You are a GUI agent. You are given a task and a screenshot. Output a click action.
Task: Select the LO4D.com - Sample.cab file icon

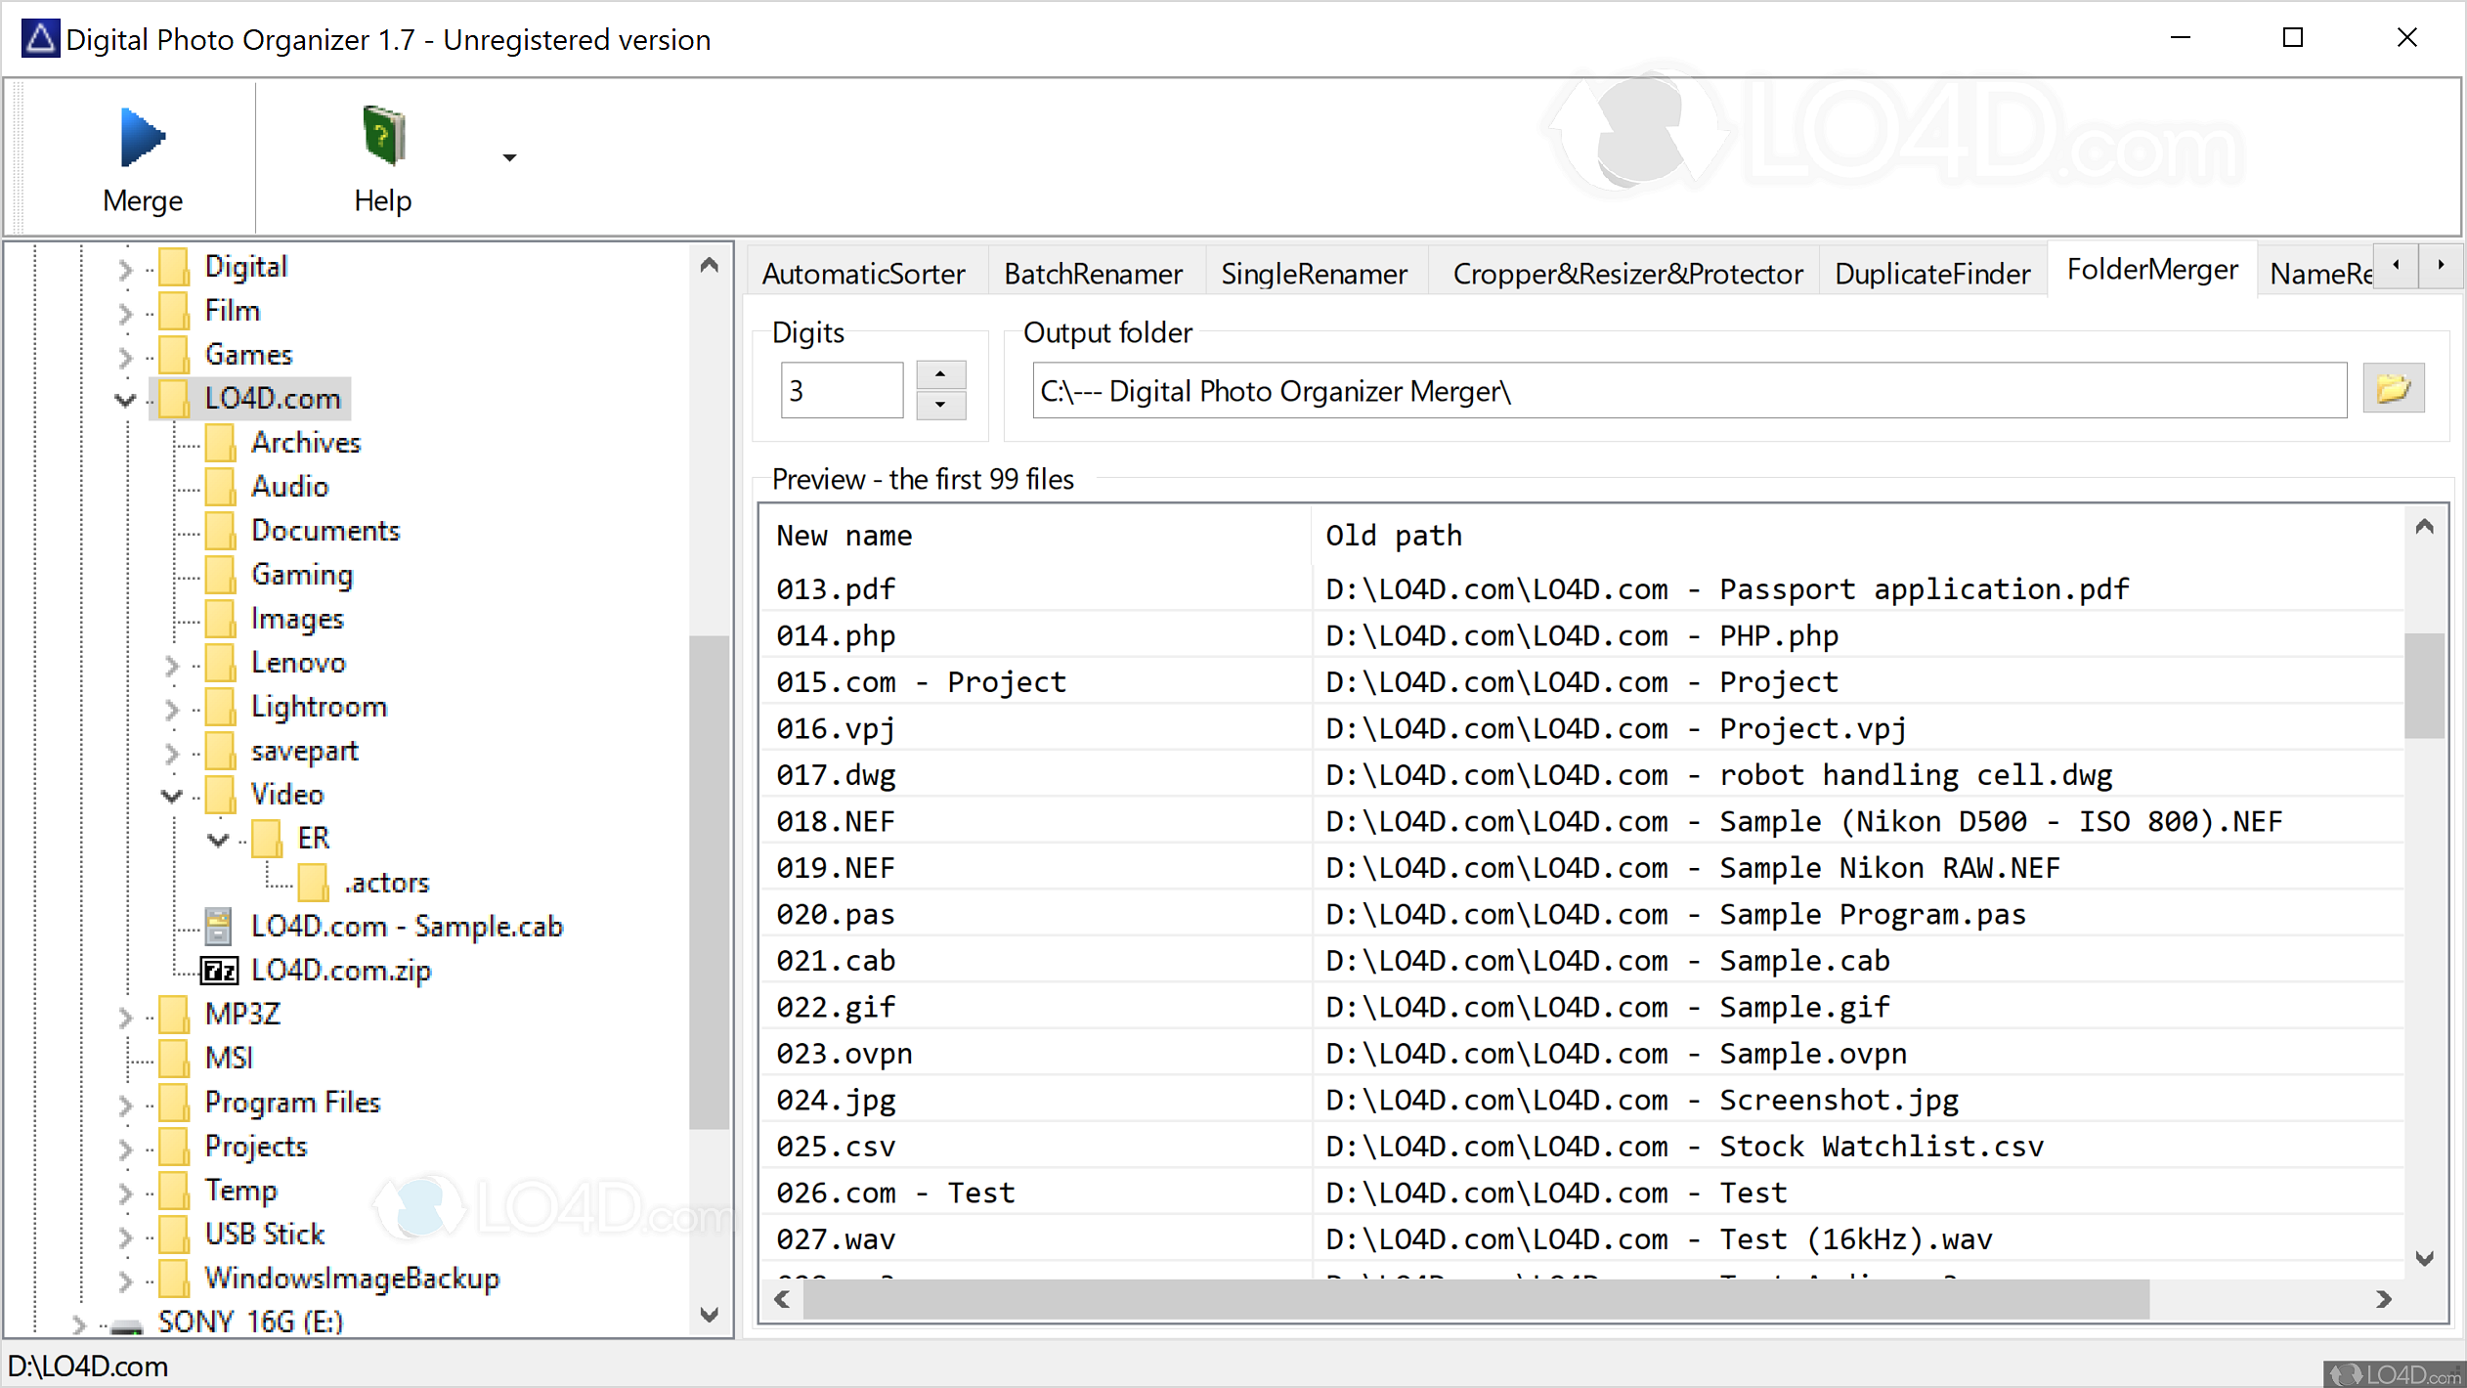click(219, 926)
